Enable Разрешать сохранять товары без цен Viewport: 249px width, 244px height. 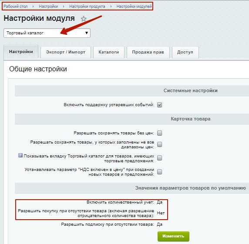click(x=159, y=133)
